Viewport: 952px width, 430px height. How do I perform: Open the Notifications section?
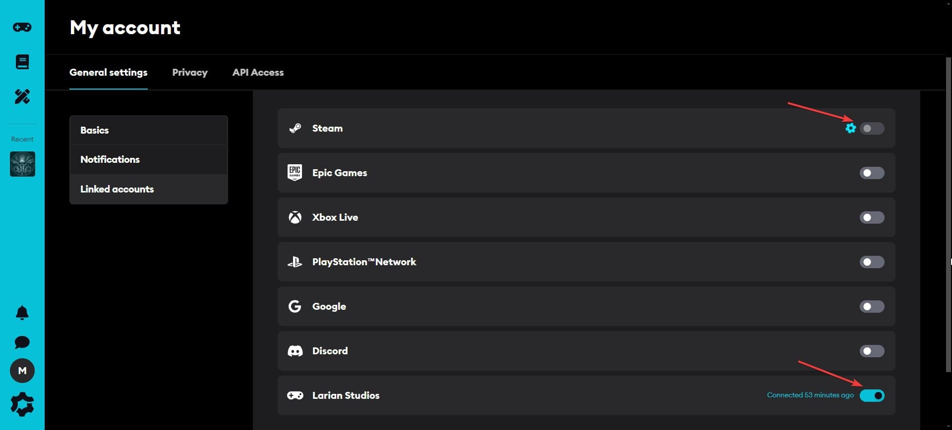point(149,159)
